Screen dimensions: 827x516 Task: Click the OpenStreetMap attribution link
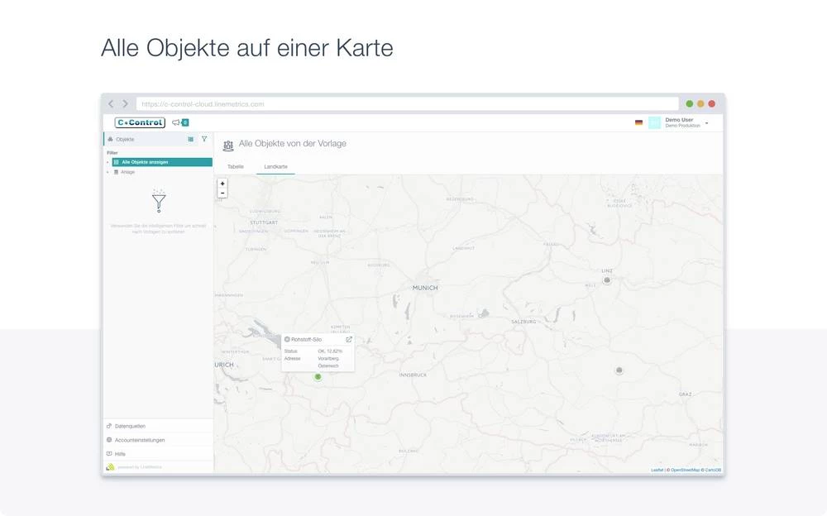pos(685,470)
